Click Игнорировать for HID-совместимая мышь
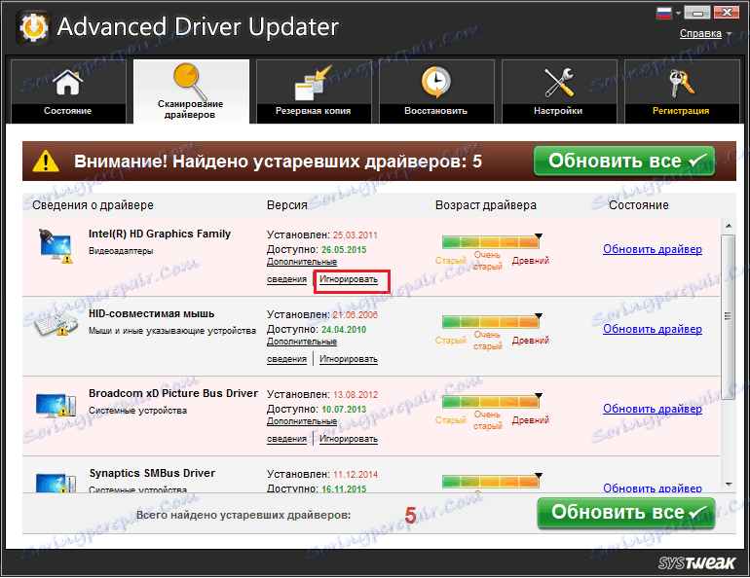 [x=349, y=359]
